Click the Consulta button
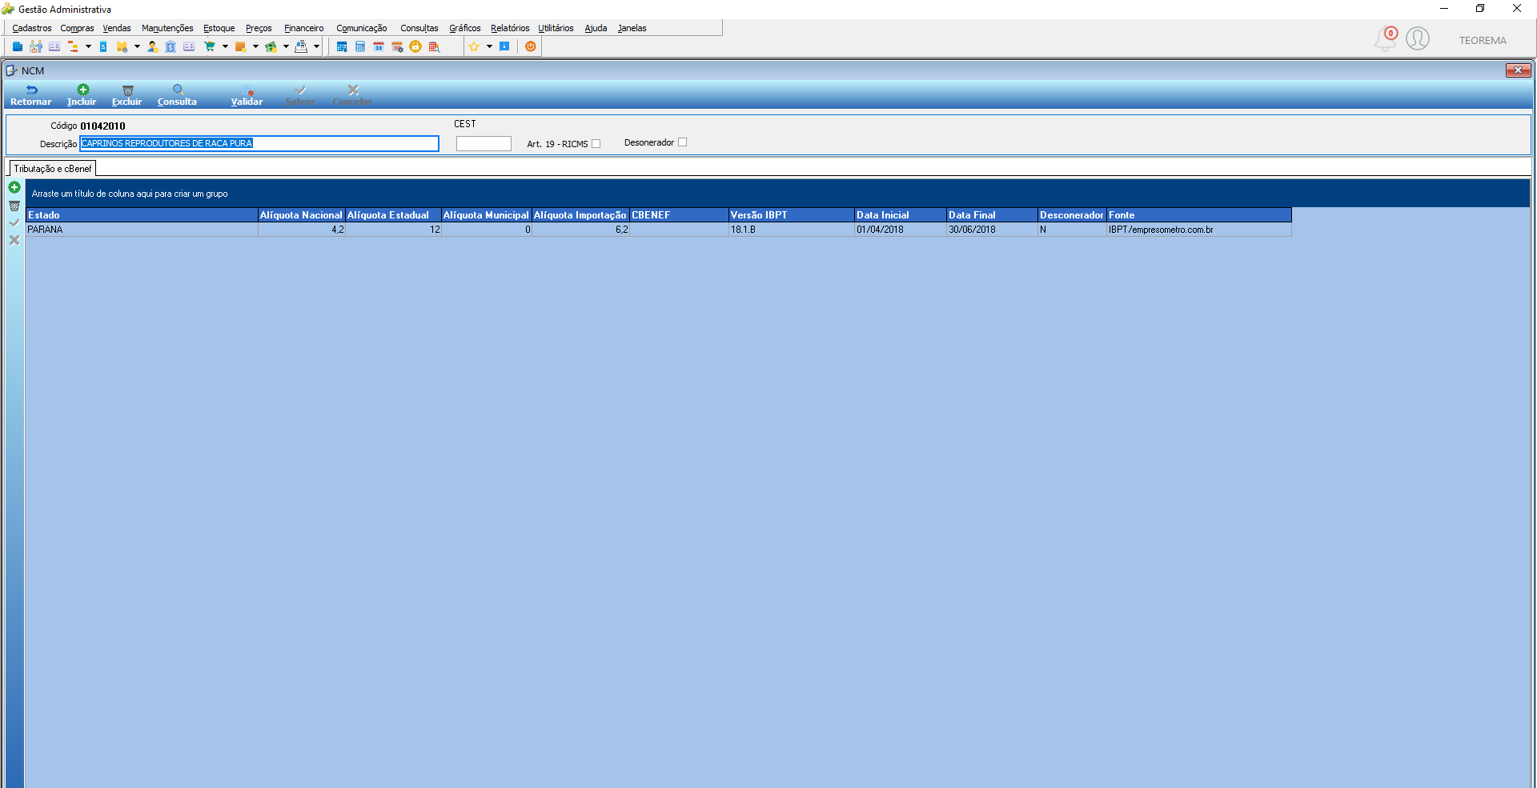The height and width of the screenshot is (788, 1537). pos(177,95)
